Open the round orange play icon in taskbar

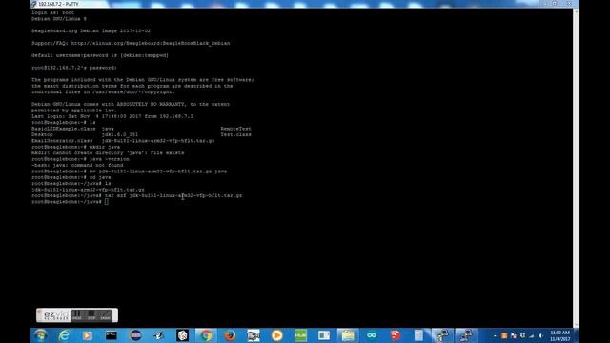(277, 335)
